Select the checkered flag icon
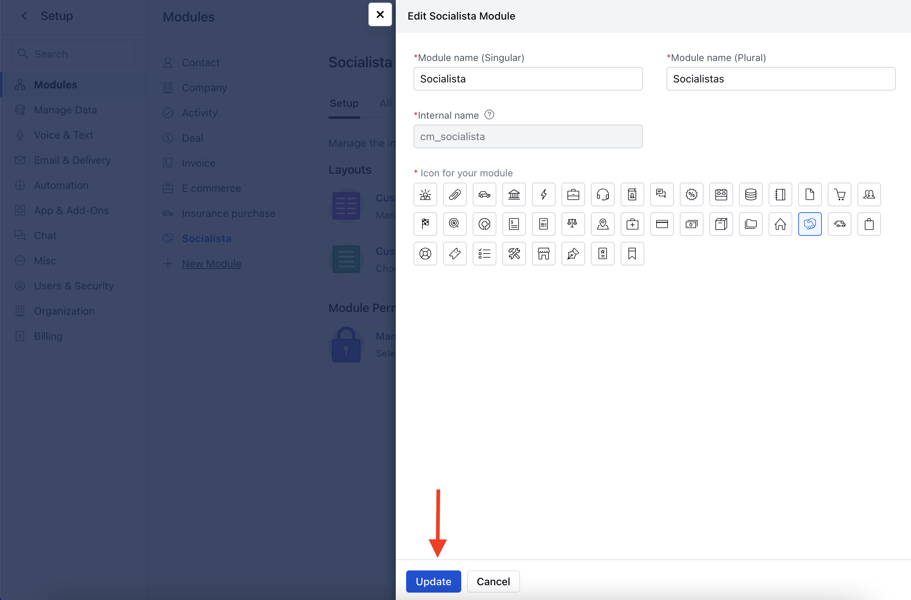Viewport: 911px width, 600px height. pyautogui.click(x=425, y=224)
